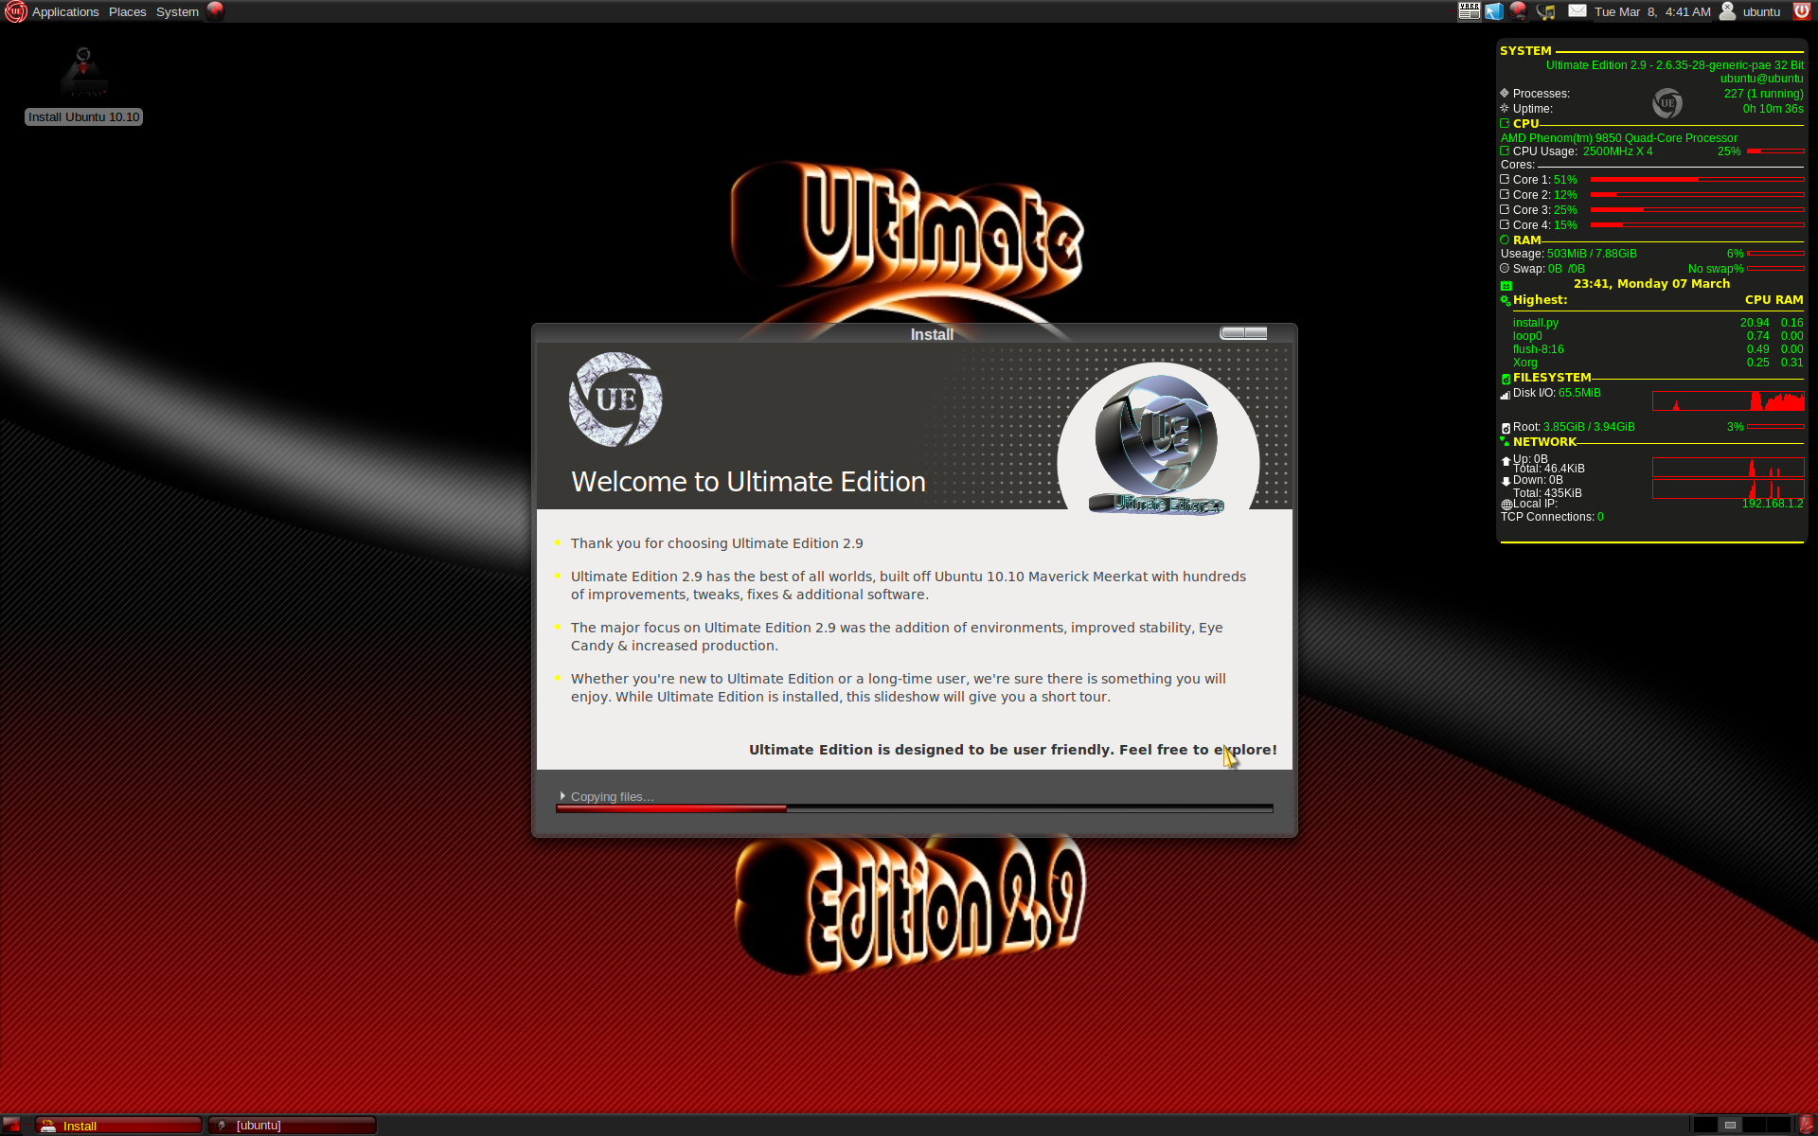This screenshot has width=1818, height=1136.
Task: Open the red globe network indicator
Action: tap(1519, 11)
